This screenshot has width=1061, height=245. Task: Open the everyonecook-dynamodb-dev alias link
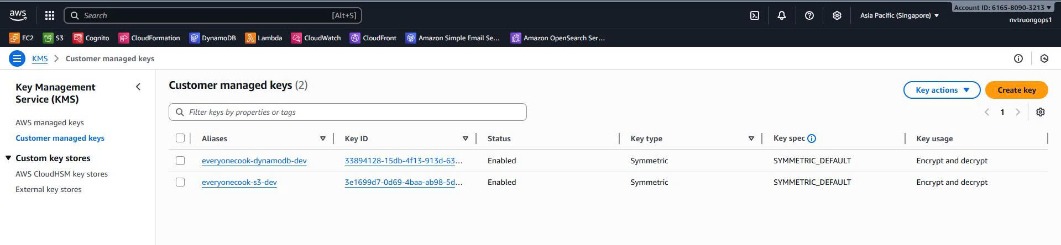tap(254, 161)
